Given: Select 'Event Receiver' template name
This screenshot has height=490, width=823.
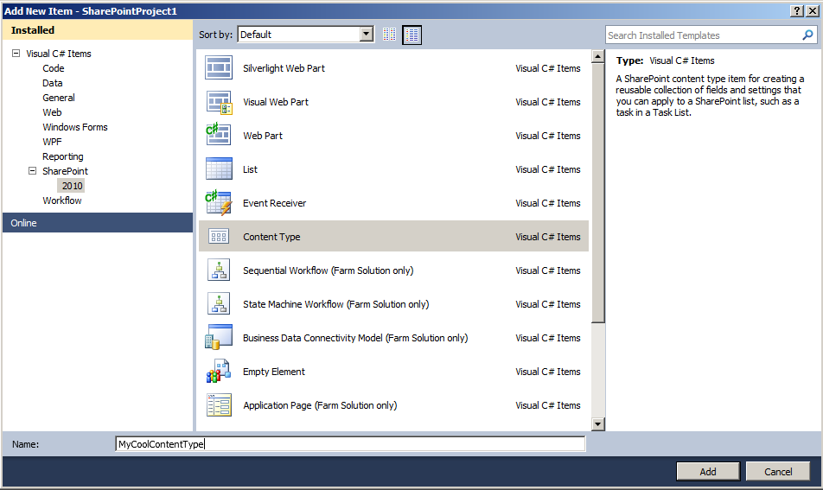Looking at the screenshot, I should (x=275, y=203).
